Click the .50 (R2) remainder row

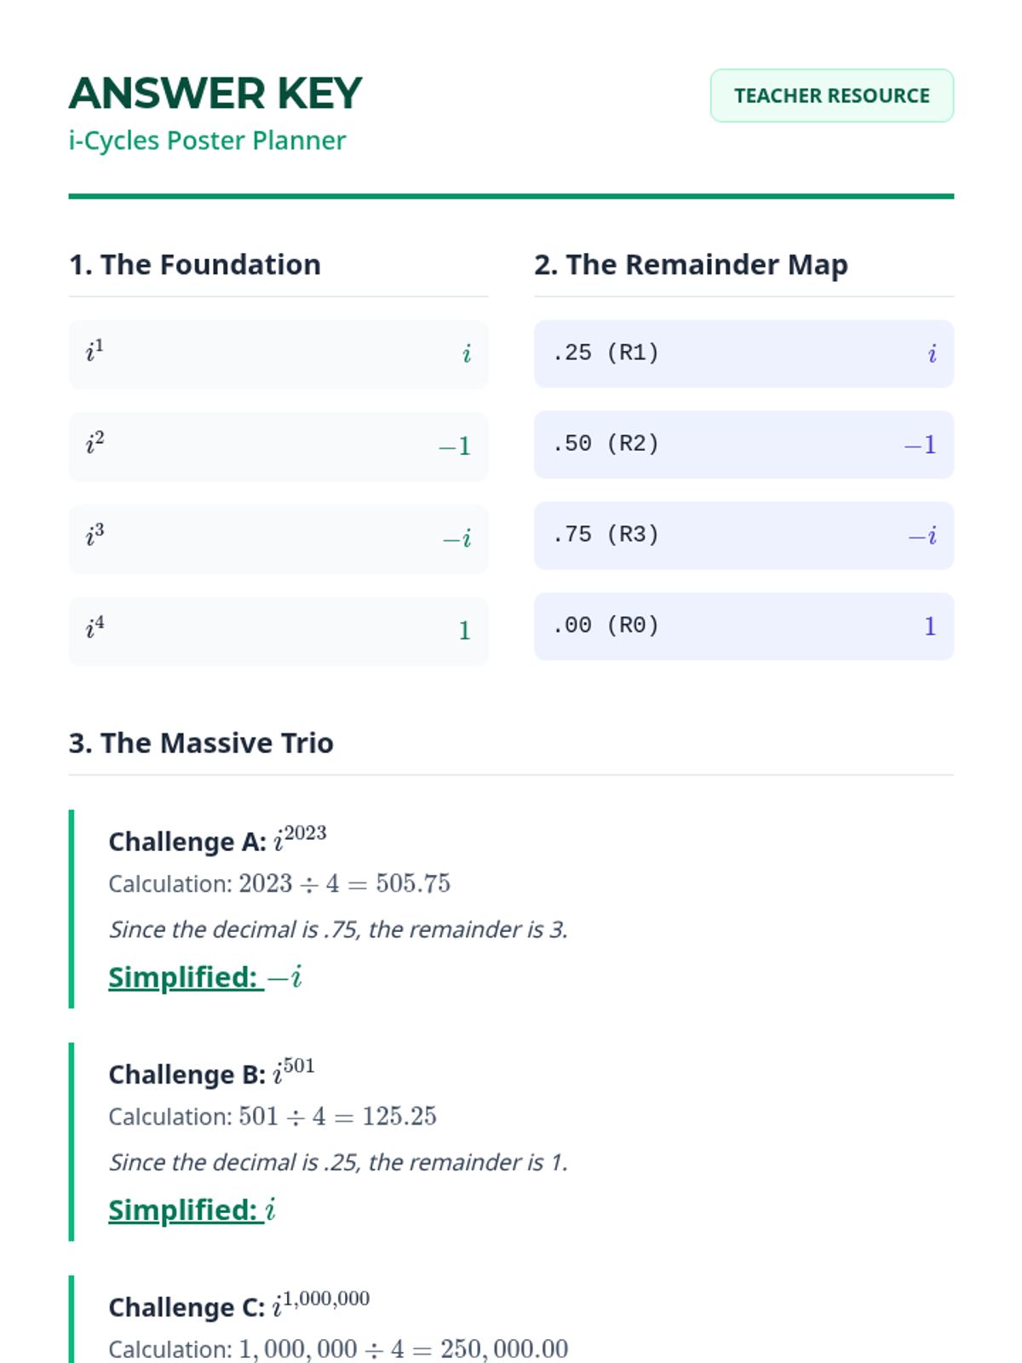743,445
